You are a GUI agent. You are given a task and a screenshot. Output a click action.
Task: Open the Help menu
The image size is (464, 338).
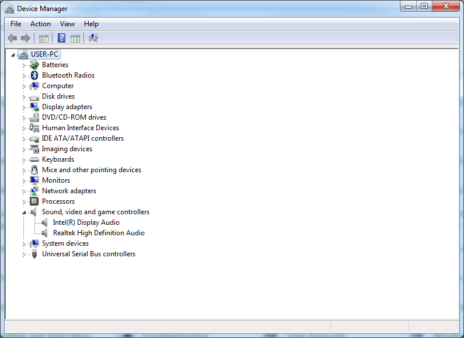(x=91, y=24)
